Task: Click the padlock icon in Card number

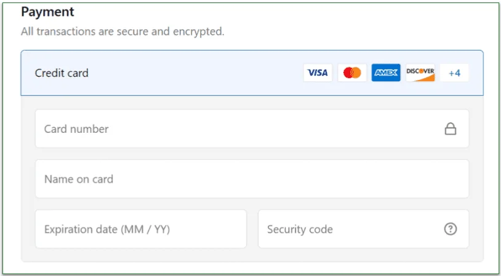Action: pos(451,128)
